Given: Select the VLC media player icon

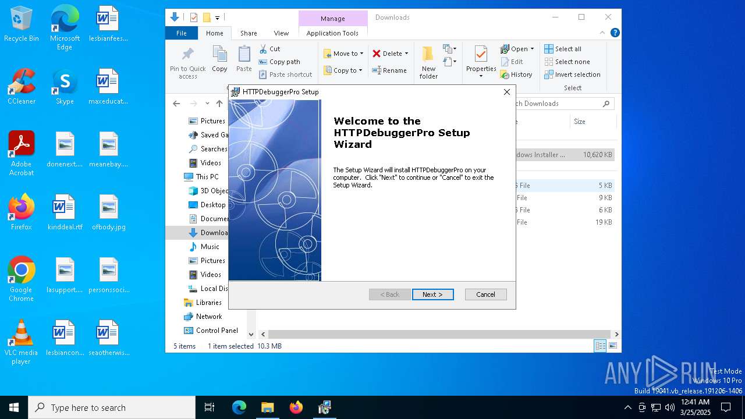Looking at the screenshot, I should [x=22, y=342].
